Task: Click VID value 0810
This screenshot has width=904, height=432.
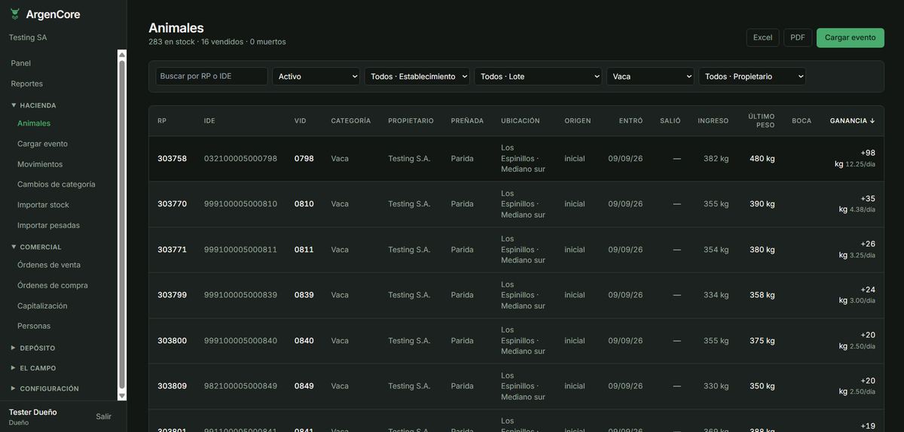Action: pyautogui.click(x=304, y=204)
